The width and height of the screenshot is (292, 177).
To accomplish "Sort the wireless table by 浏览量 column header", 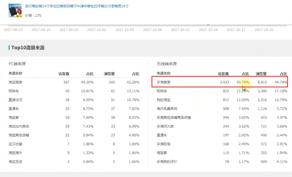I will 261,73.
